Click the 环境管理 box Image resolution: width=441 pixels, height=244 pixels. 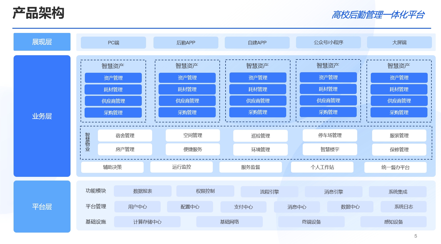click(261, 149)
